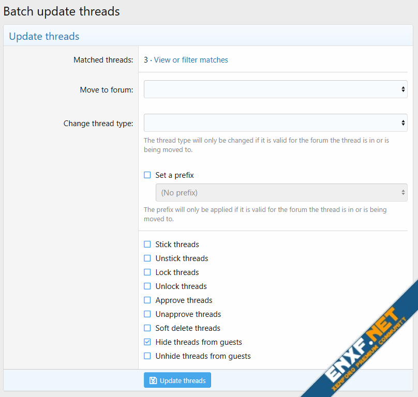Viewport: 418px width, 397px height.
Task: Open the Move to forum dropdown
Action: coord(275,89)
